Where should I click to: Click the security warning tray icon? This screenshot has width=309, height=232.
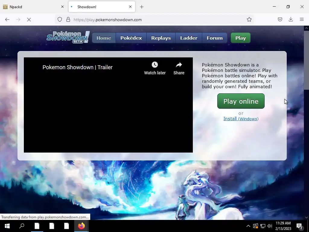click(255, 226)
